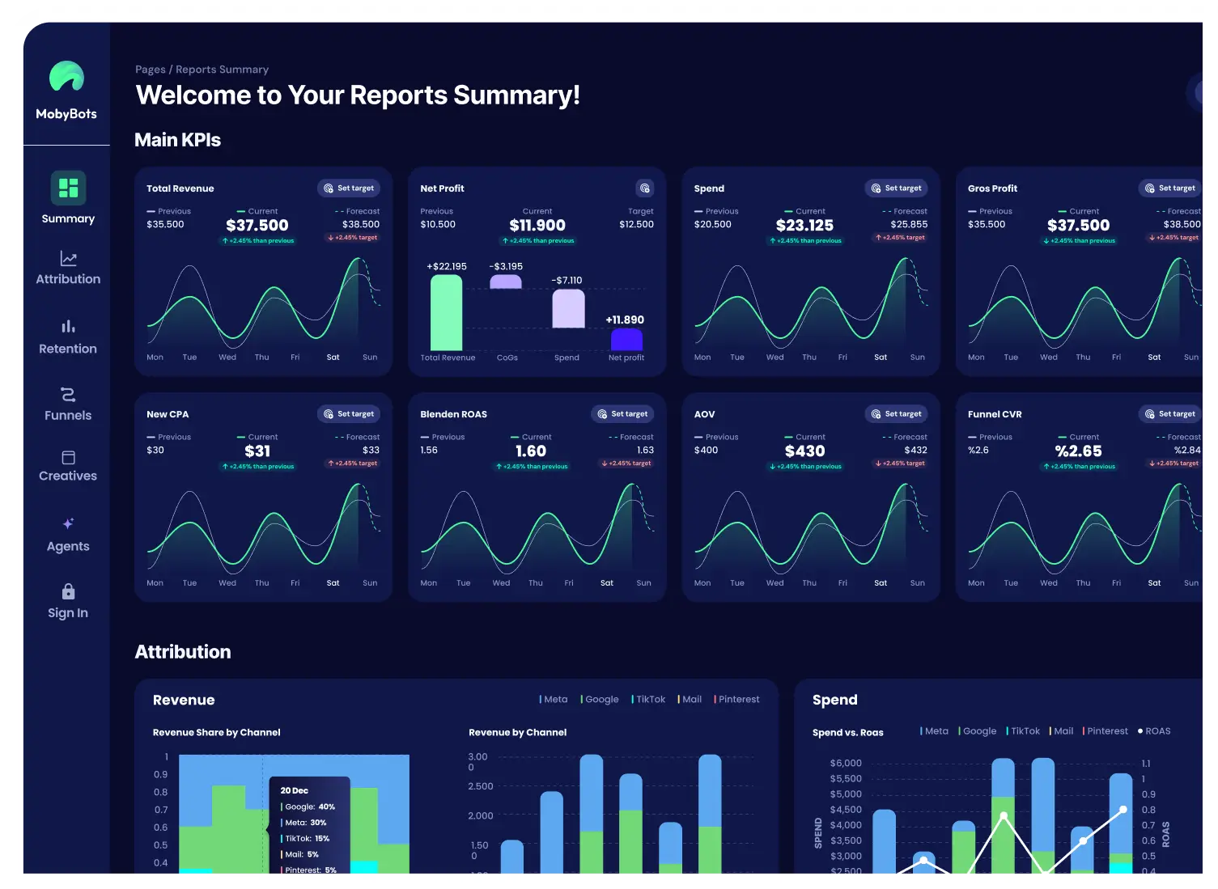Toggle Meta series in Revenue legend
1218x889 pixels.
(x=554, y=700)
